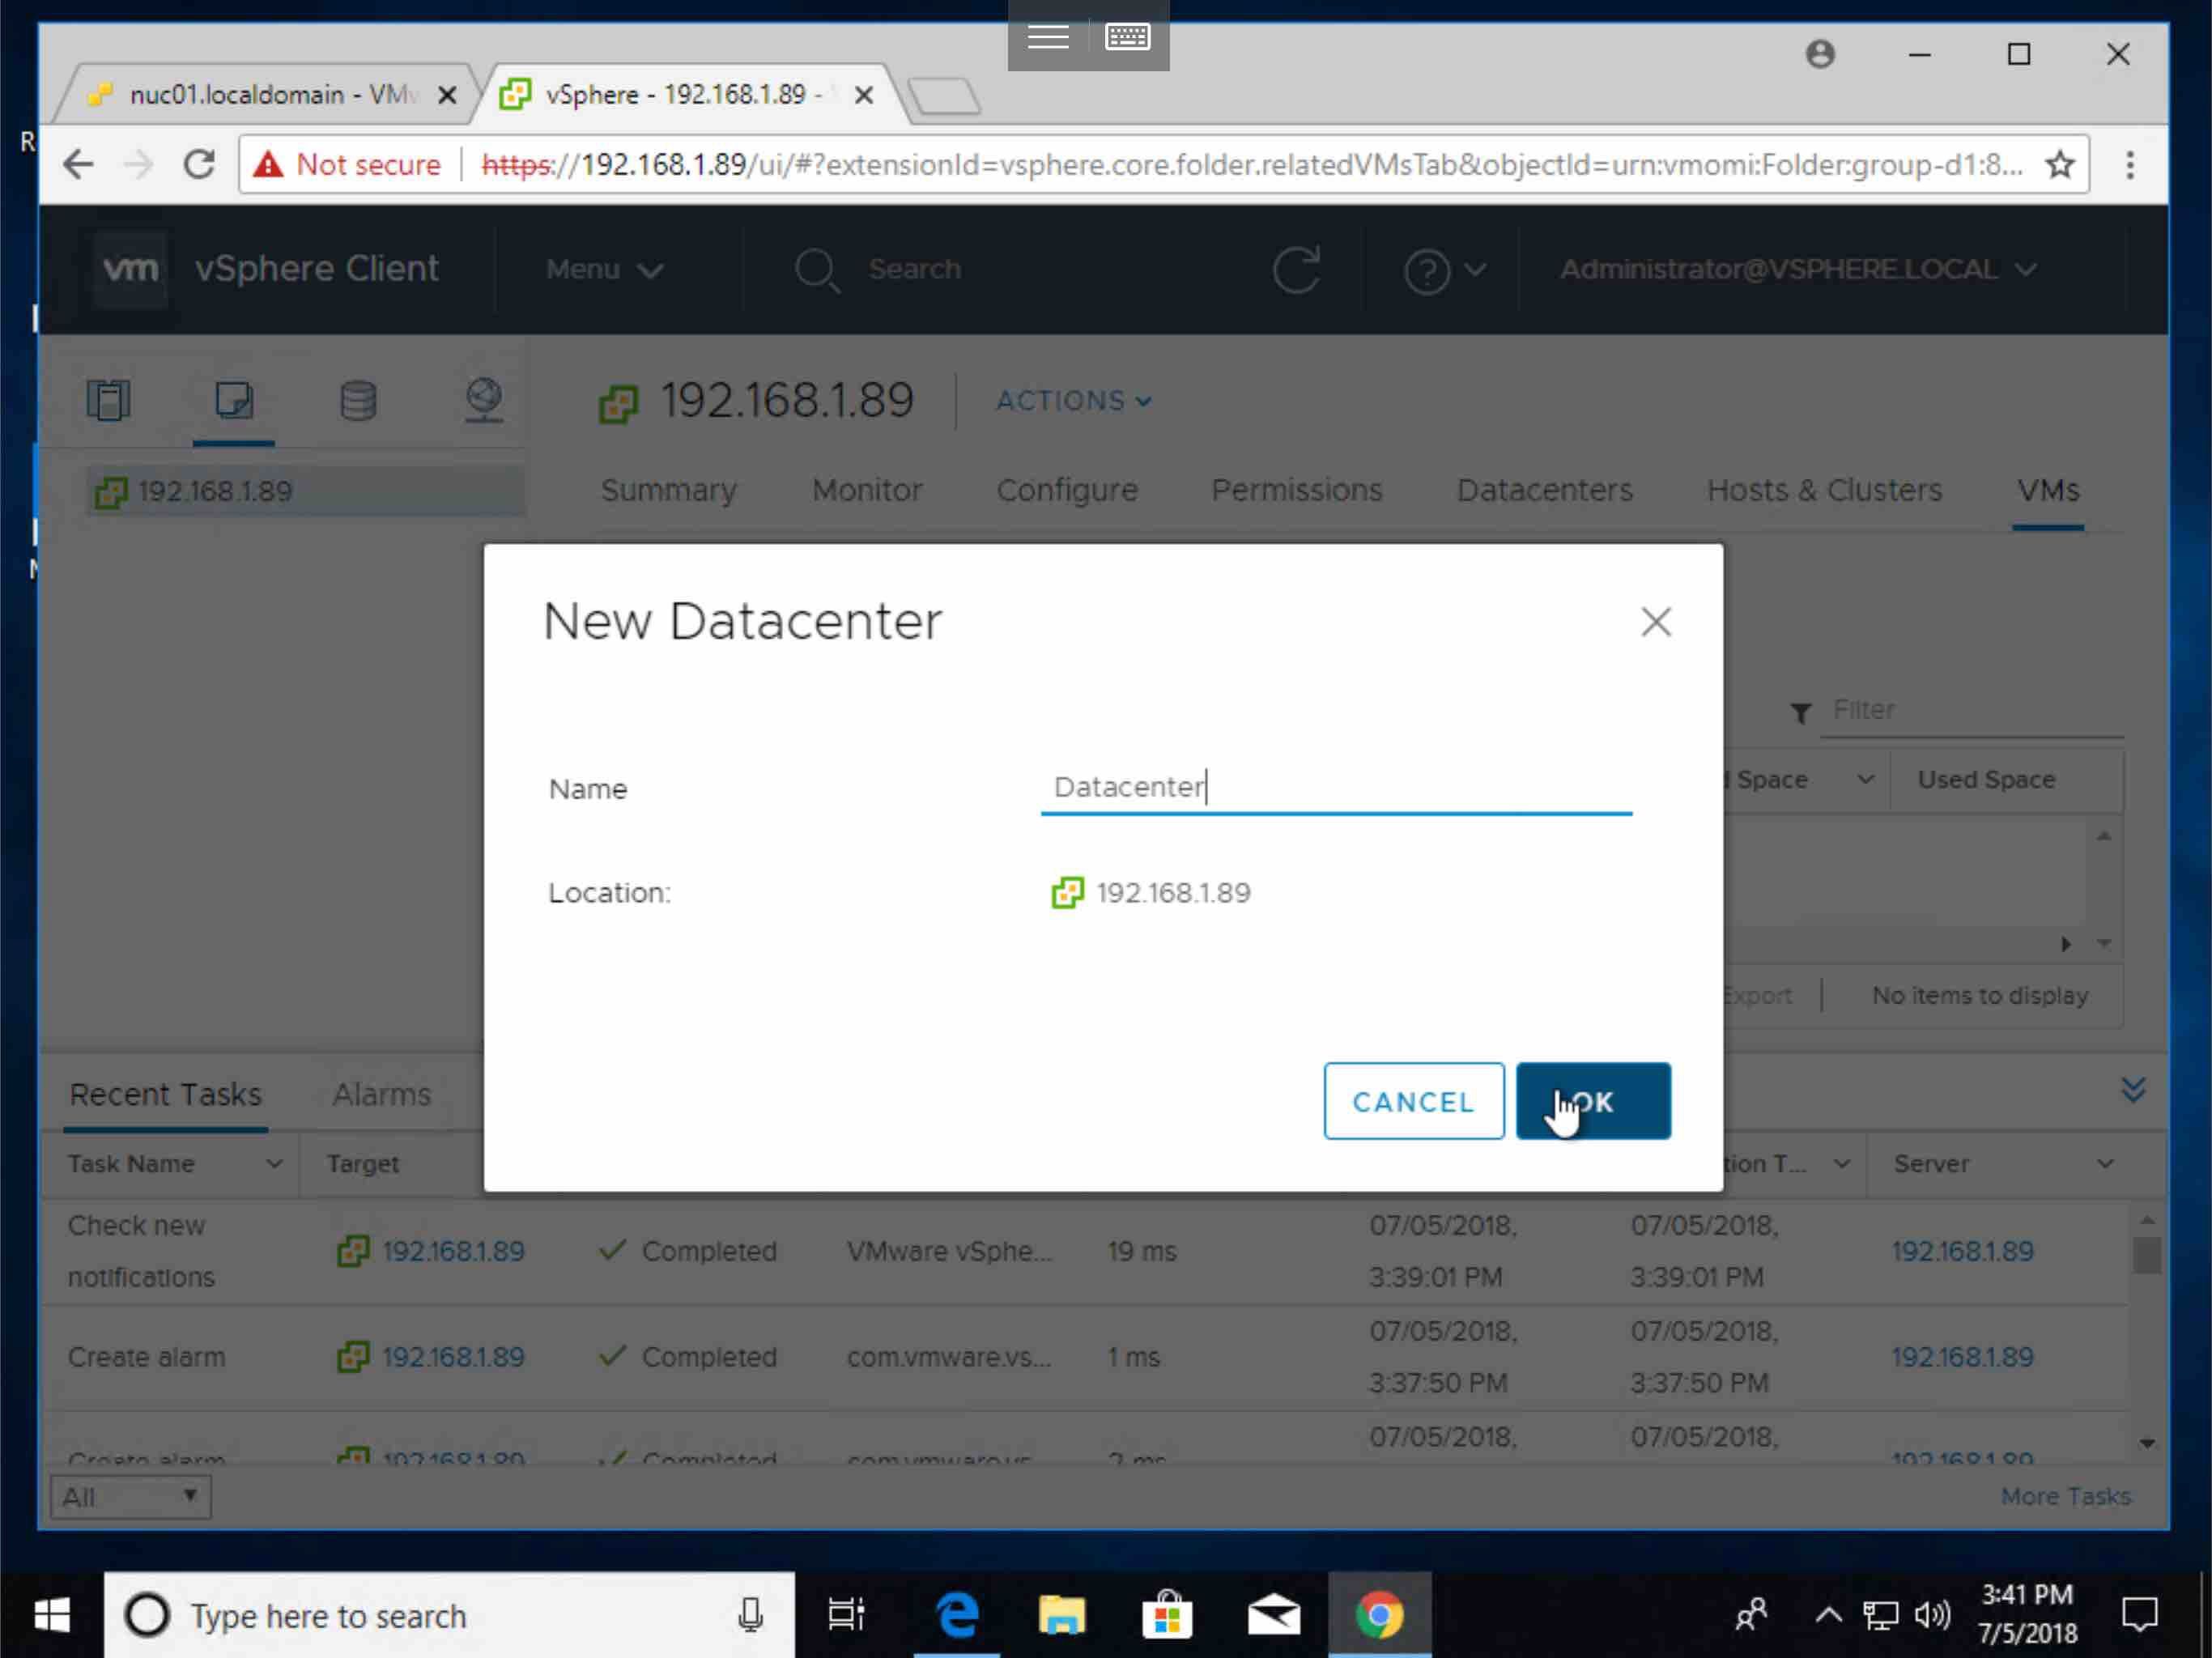Open the remote session hamburger menu
This screenshot has width=2212, height=1658.
[1047, 37]
